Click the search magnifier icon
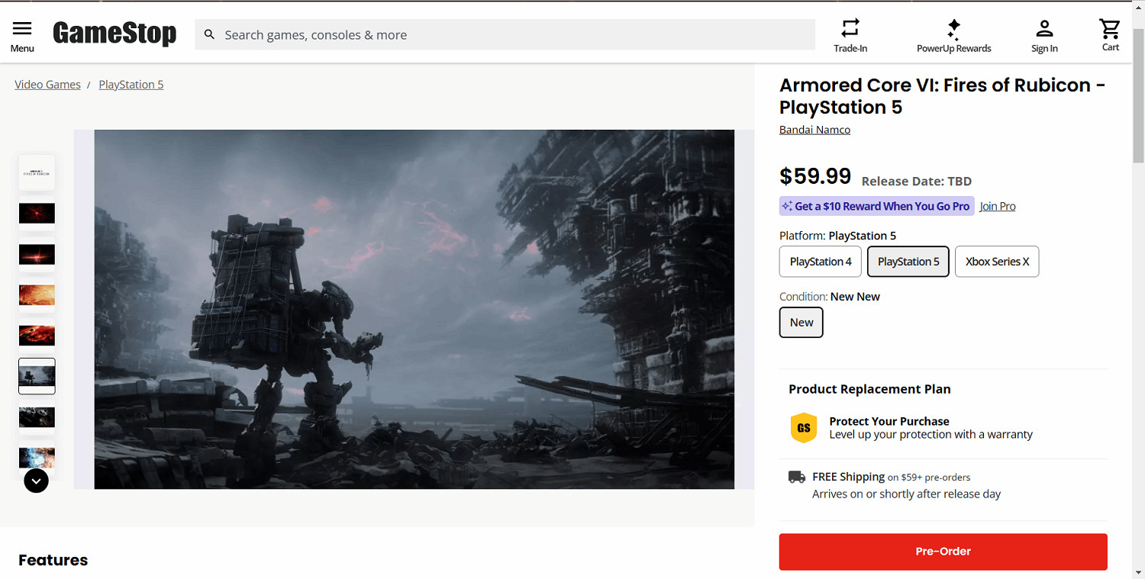This screenshot has height=579, width=1145. pos(209,35)
